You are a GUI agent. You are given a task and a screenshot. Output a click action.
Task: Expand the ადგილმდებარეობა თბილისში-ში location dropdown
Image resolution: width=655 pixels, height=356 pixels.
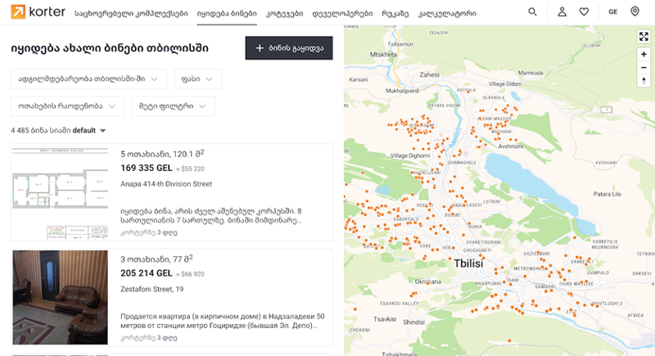pyautogui.click(x=88, y=79)
